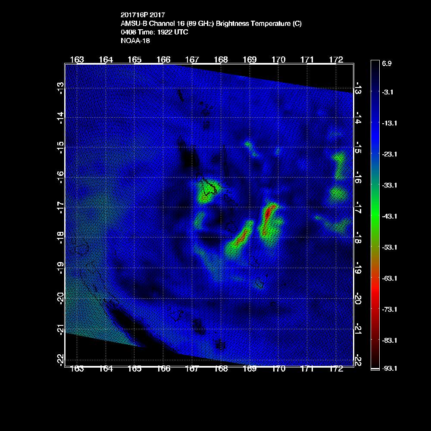Click latitude label "-21" on the right axis
The width and height of the screenshot is (431, 431).
point(358,329)
